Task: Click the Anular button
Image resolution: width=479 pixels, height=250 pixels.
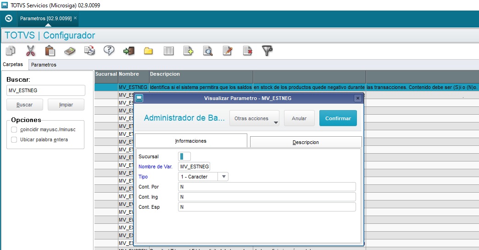Action: click(x=299, y=118)
